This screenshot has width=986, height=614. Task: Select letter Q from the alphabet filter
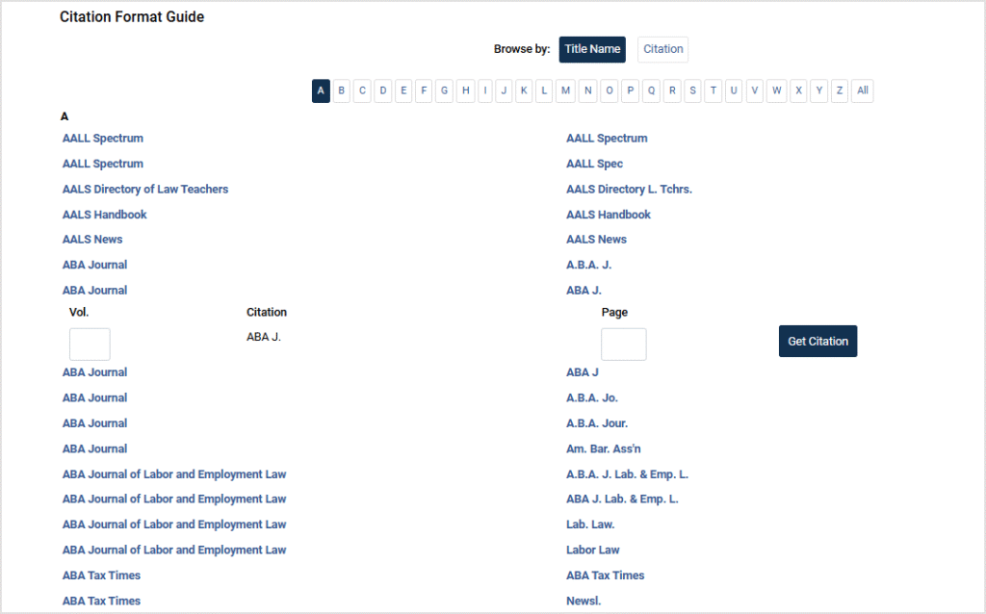coord(652,90)
